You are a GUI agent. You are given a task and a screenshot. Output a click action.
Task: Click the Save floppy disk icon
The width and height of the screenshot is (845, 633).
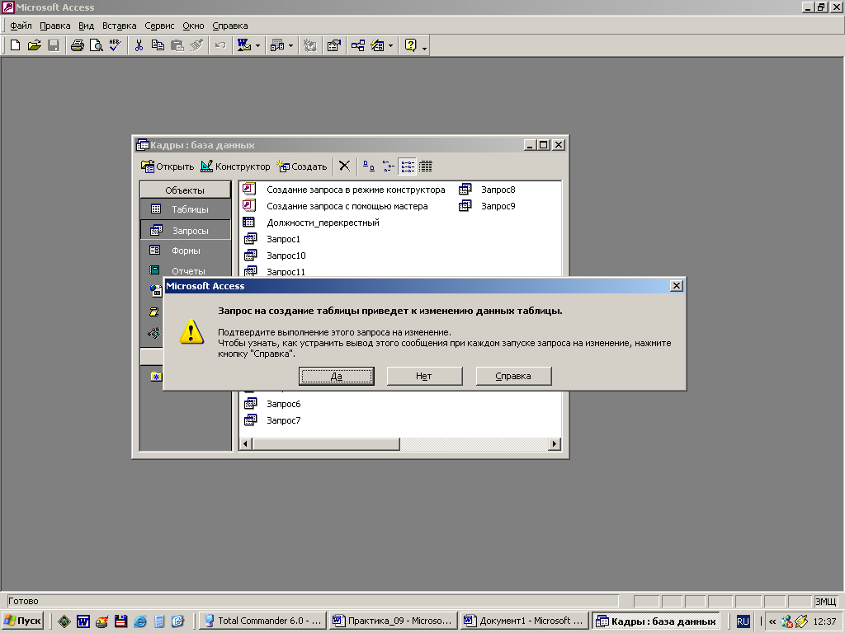point(54,46)
